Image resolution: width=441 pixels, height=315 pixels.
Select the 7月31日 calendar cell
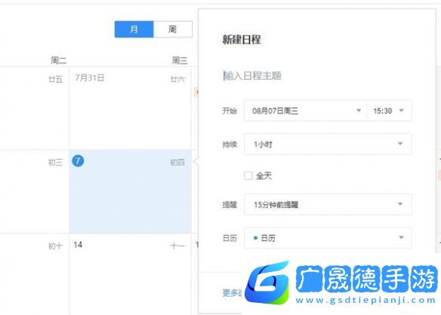(x=130, y=108)
